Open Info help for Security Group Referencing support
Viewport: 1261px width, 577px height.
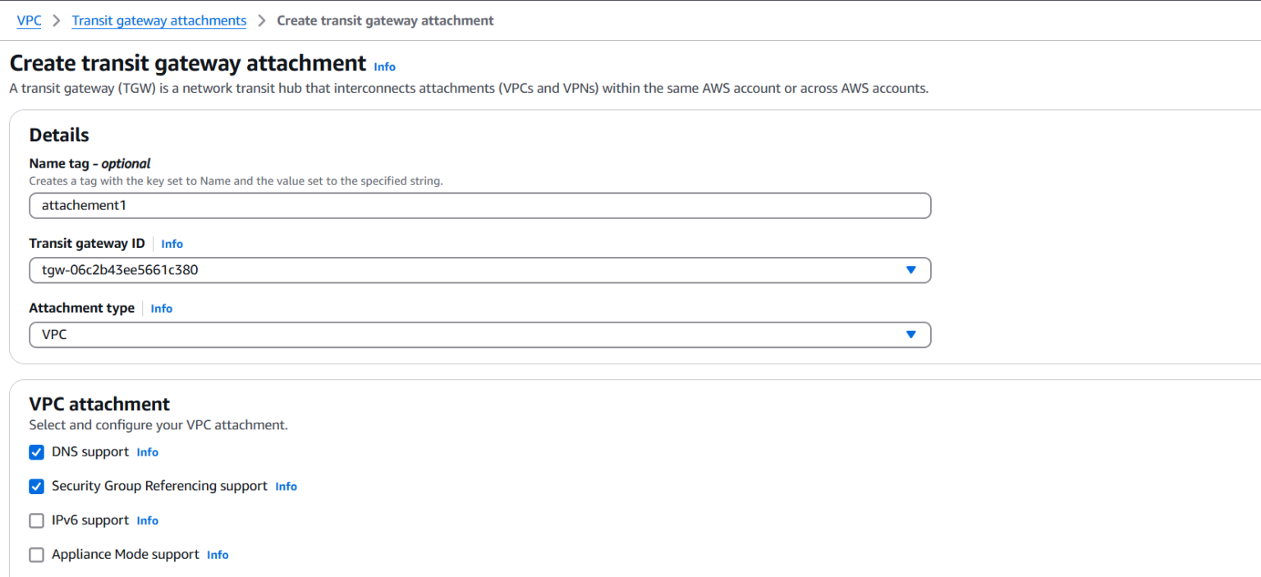[x=286, y=486]
